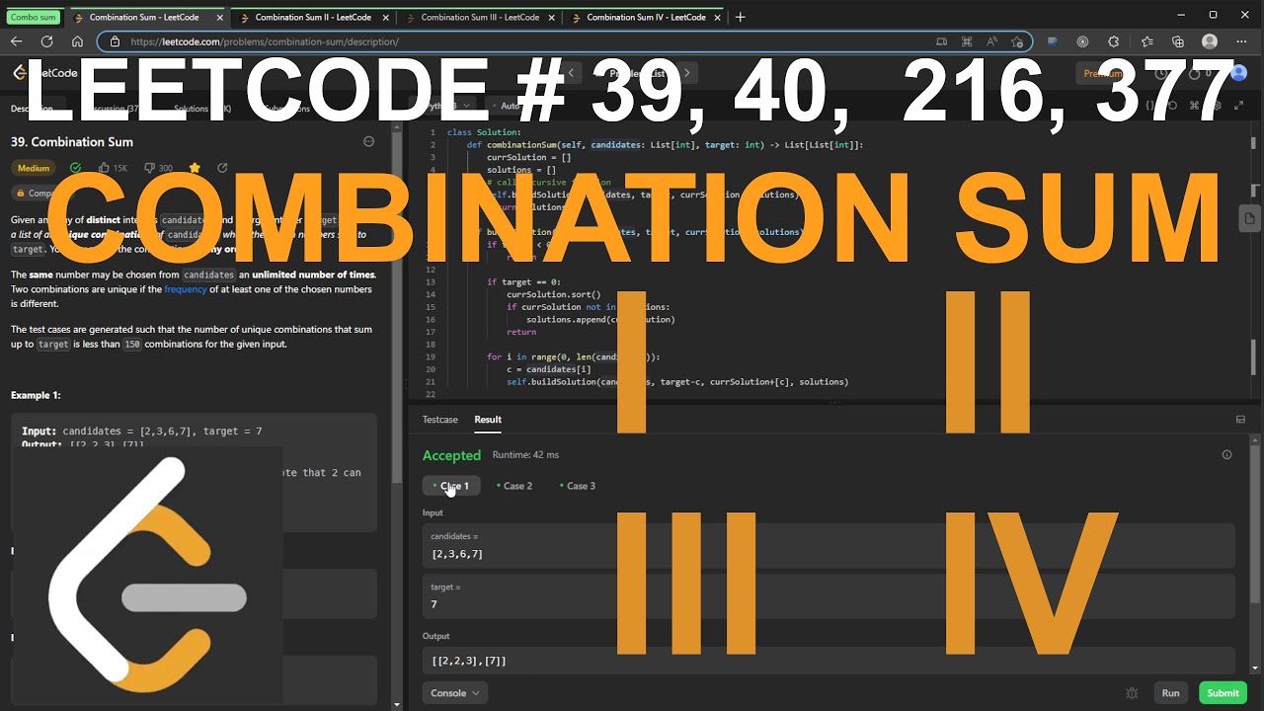Viewport: 1264px width, 711px height.
Task: Dislike the problem with thumbs down icon
Action: point(150,168)
